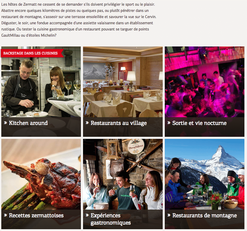Select the Expériences gastronomiques title
The width and height of the screenshot is (247, 231).
click(111, 219)
